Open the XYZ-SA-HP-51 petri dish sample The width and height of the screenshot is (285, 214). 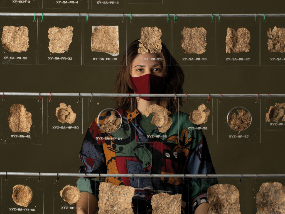pyautogui.click(x=110, y=120)
